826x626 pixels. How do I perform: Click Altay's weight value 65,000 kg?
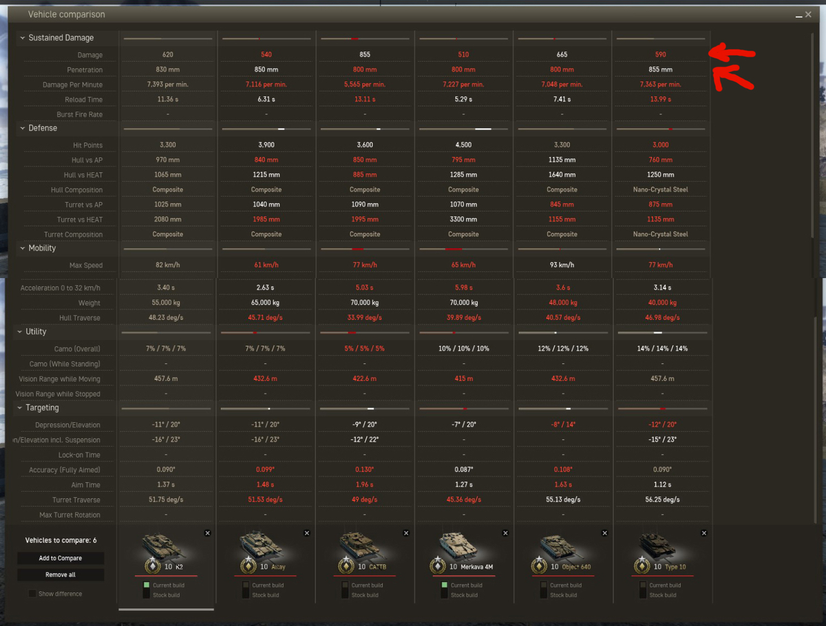tap(266, 303)
